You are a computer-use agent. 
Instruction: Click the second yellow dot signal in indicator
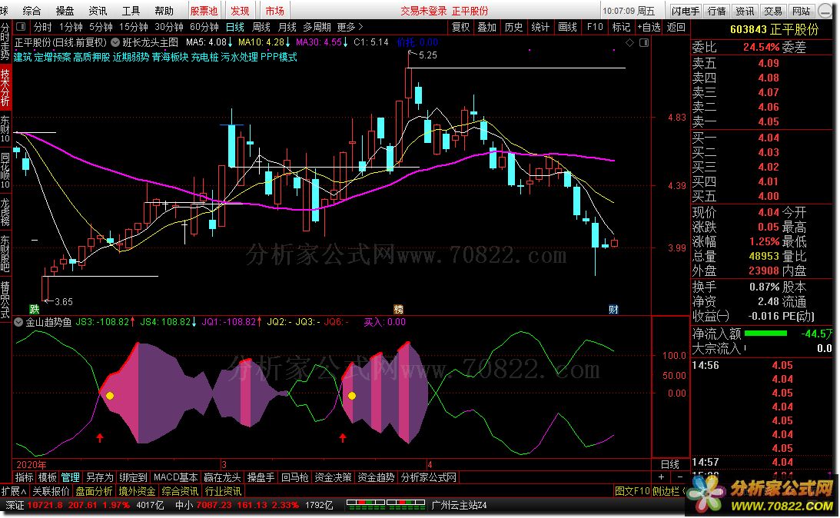(x=352, y=396)
